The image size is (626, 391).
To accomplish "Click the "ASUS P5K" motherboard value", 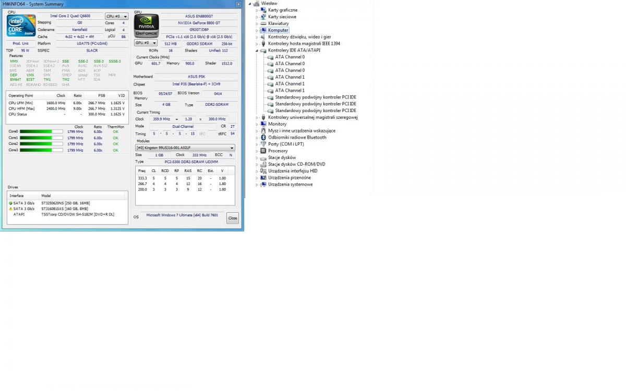I will coord(195,77).
